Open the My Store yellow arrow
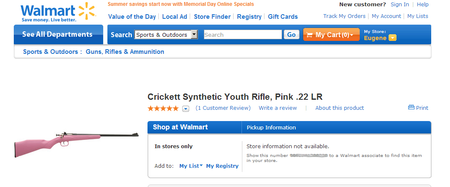Image resolution: width=450 pixels, height=187 pixels. coord(392,38)
